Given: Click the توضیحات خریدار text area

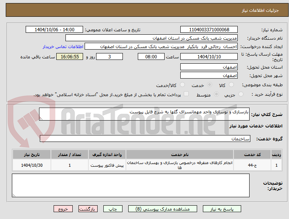Looking at the screenshot, I should click(131, 185).
